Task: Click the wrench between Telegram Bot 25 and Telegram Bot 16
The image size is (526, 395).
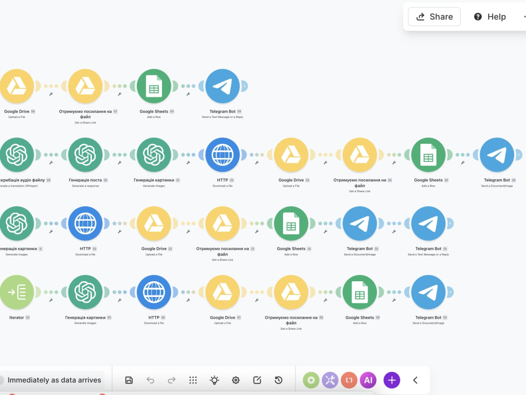Action: click(x=394, y=231)
